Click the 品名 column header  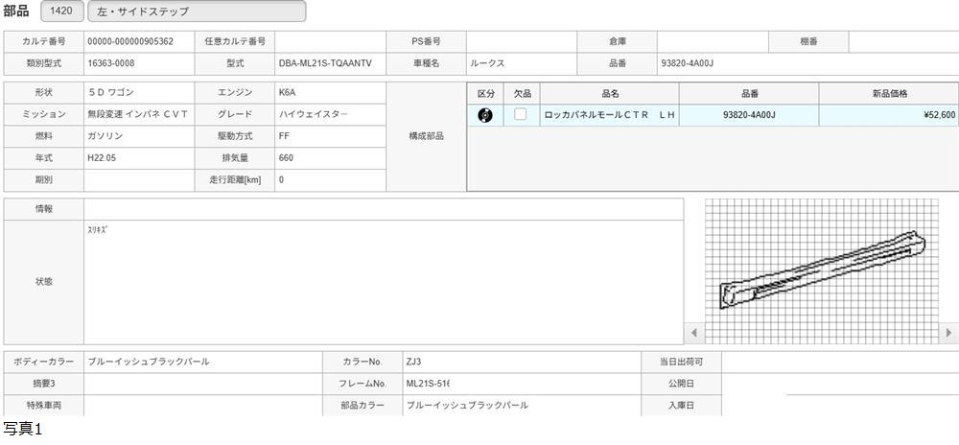[609, 93]
